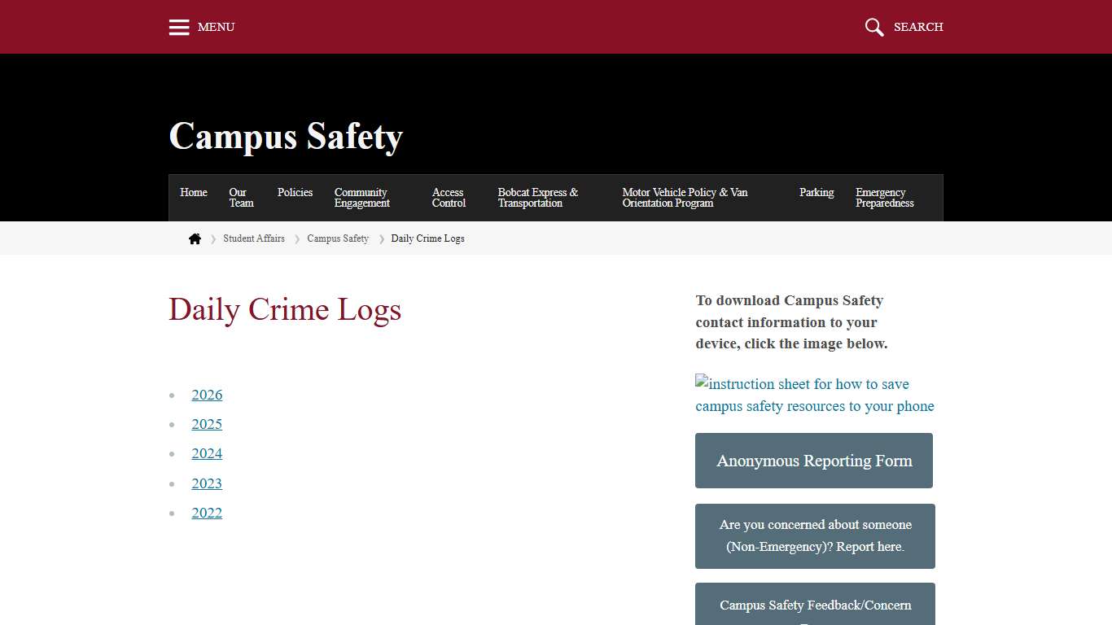Select Campus Safety from the breadcrumb
Image resolution: width=1112 pixels, height=625 pixels.
point(338,238)
